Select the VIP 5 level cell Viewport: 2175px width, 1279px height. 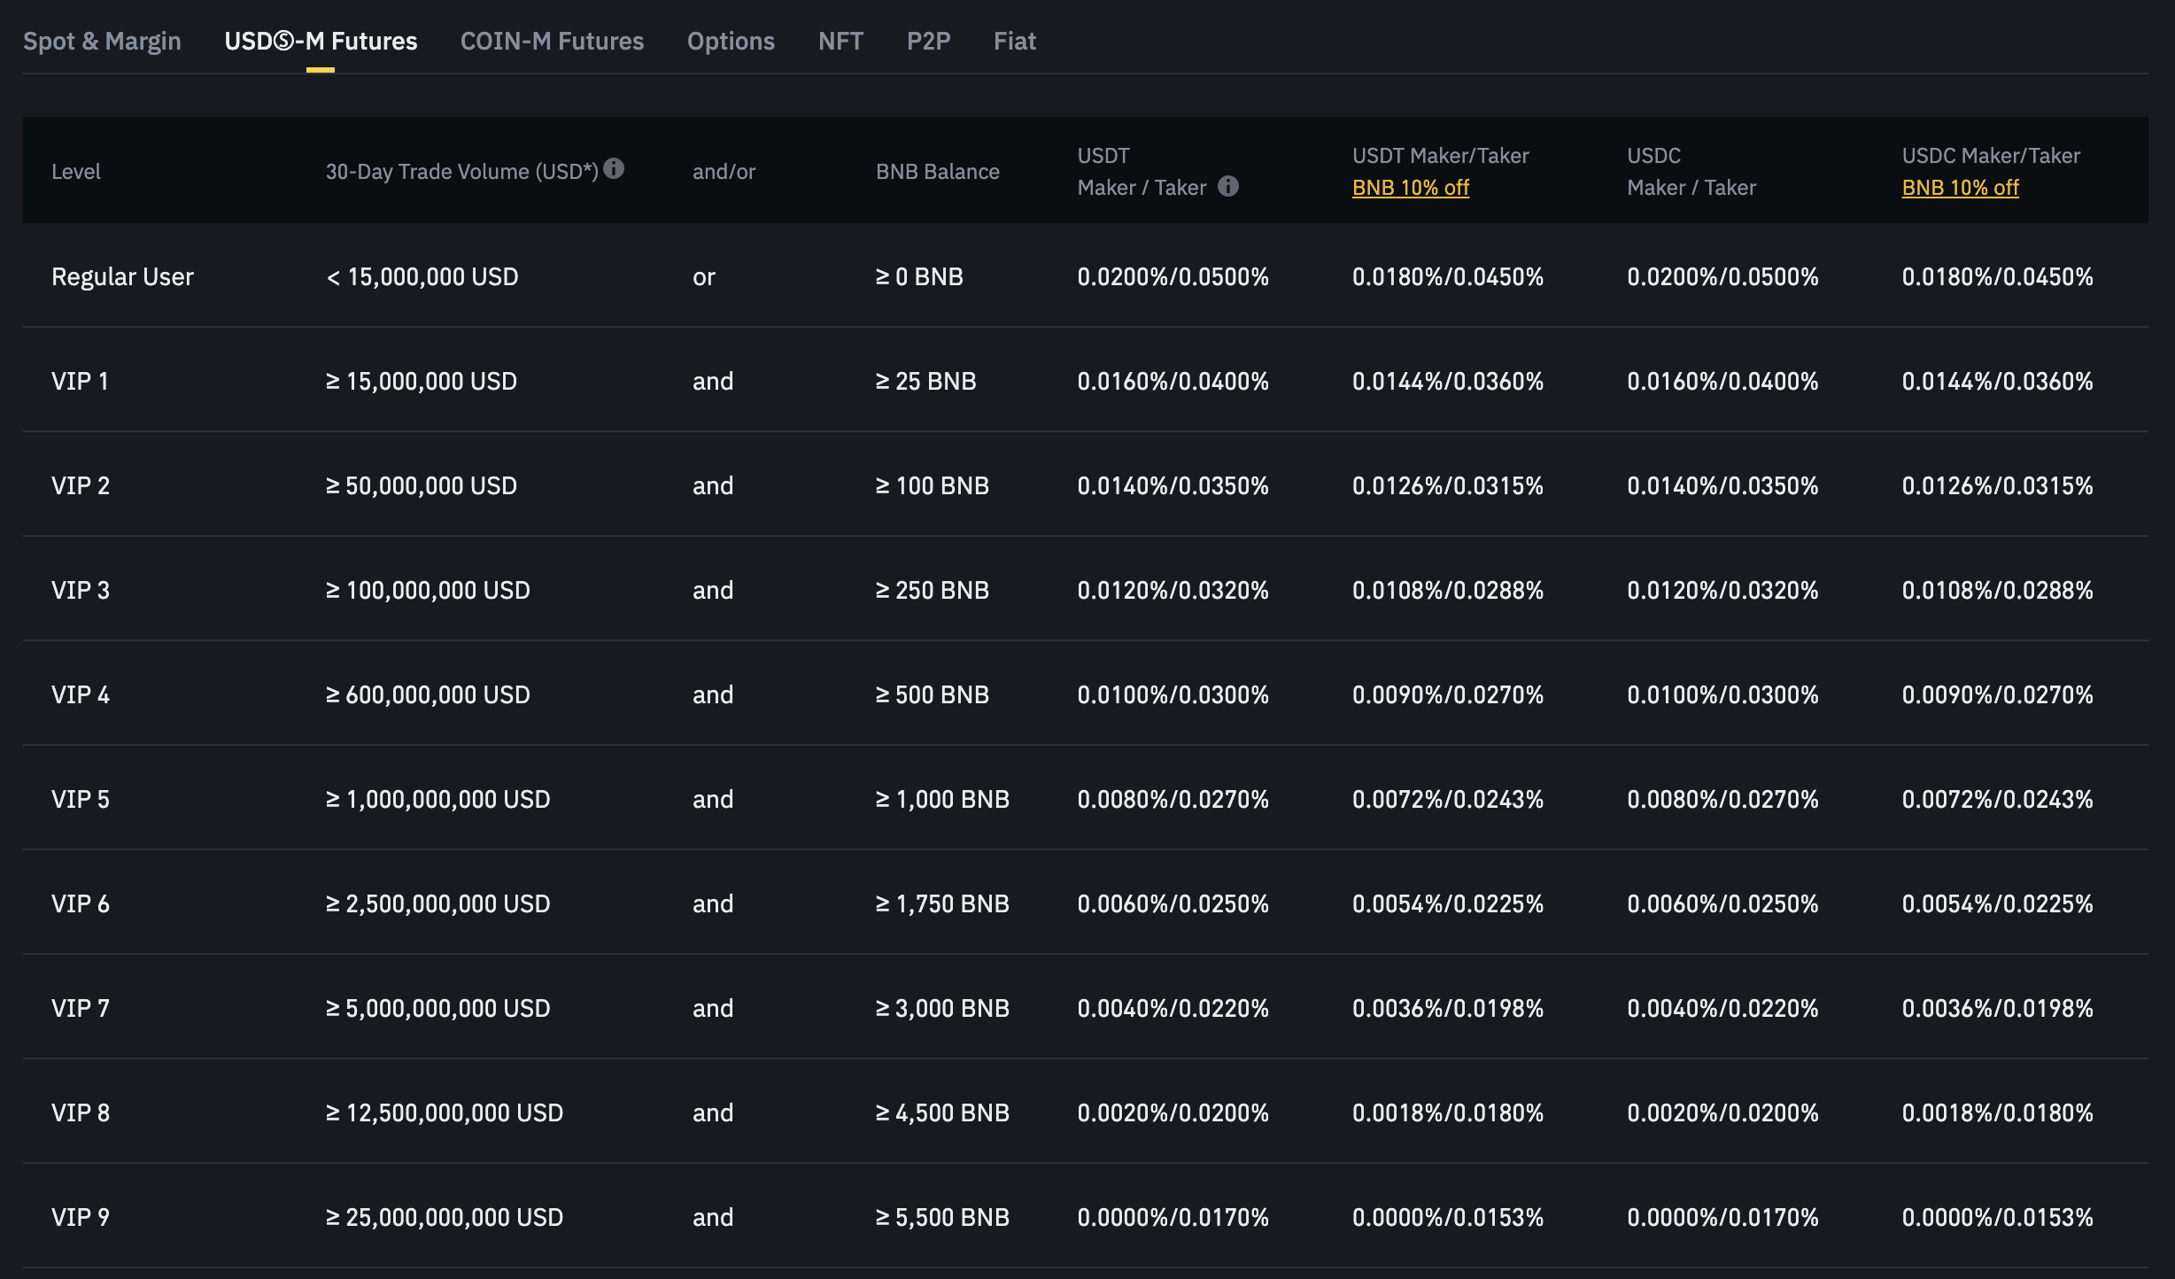coord(81,799)
